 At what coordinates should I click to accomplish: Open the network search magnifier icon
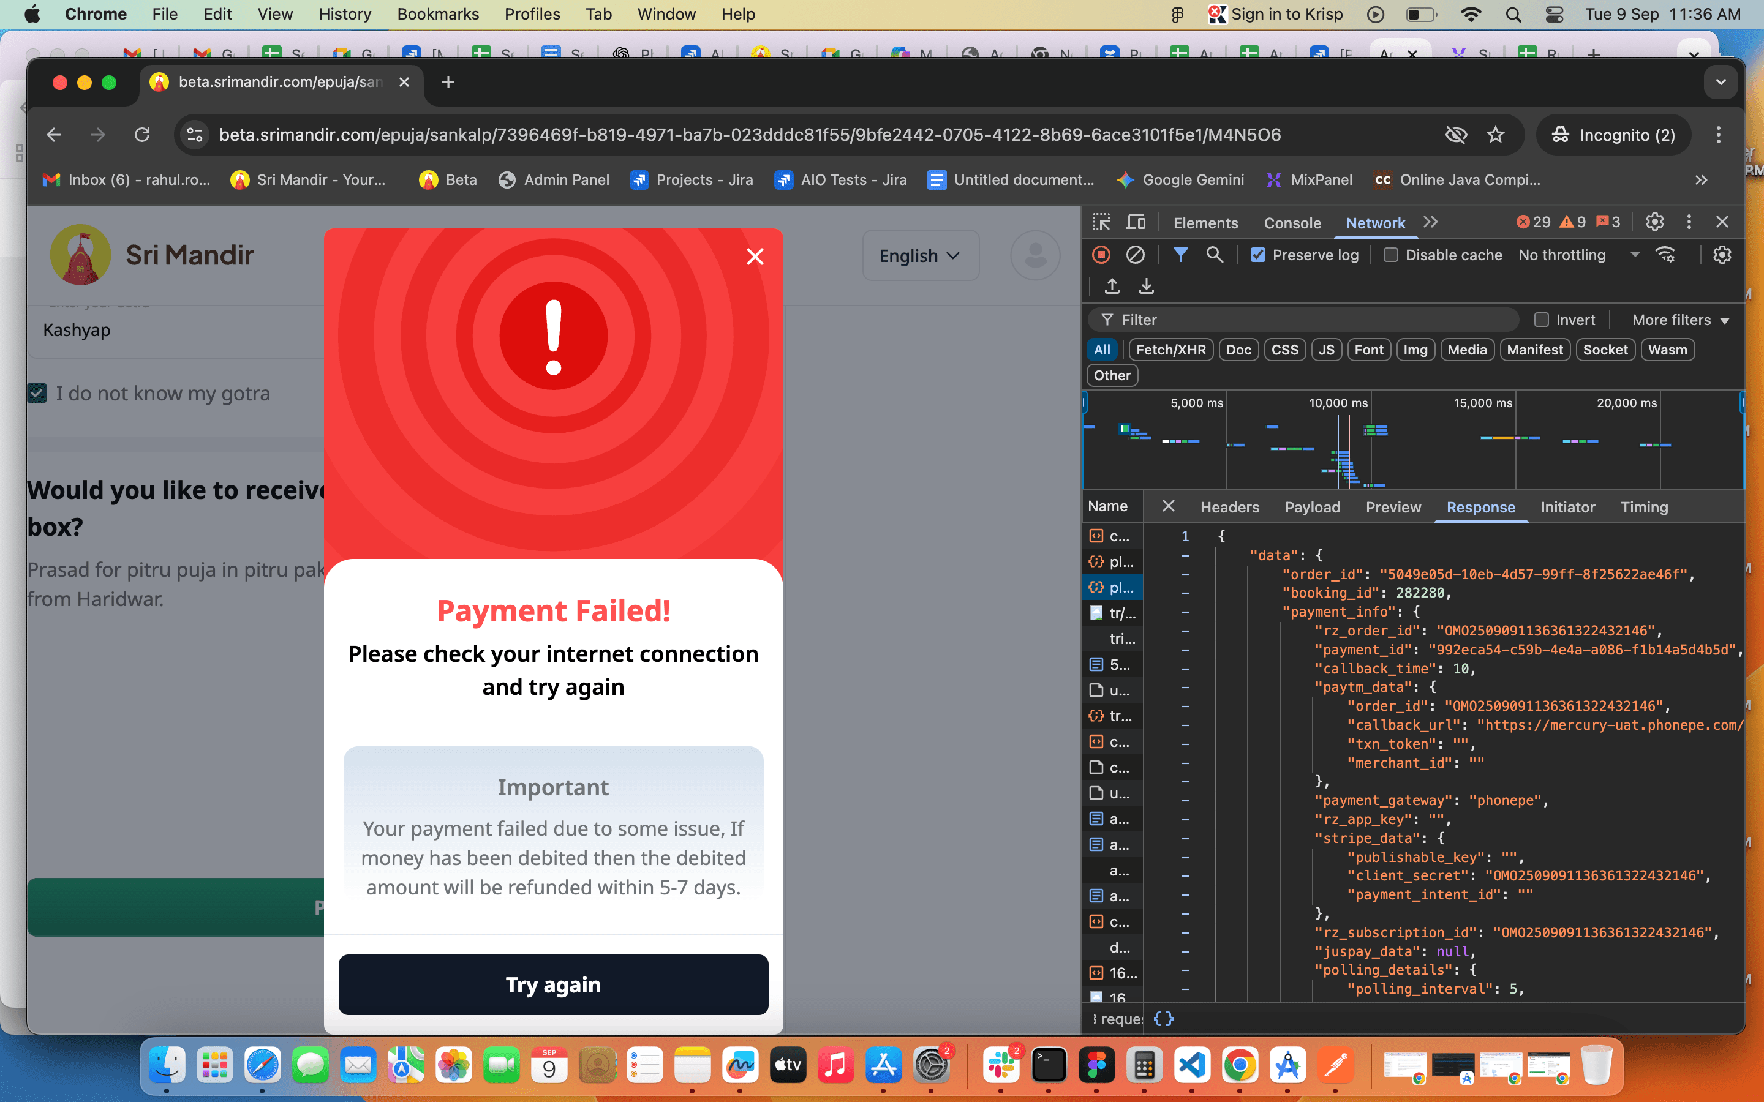click(1215, 255)
